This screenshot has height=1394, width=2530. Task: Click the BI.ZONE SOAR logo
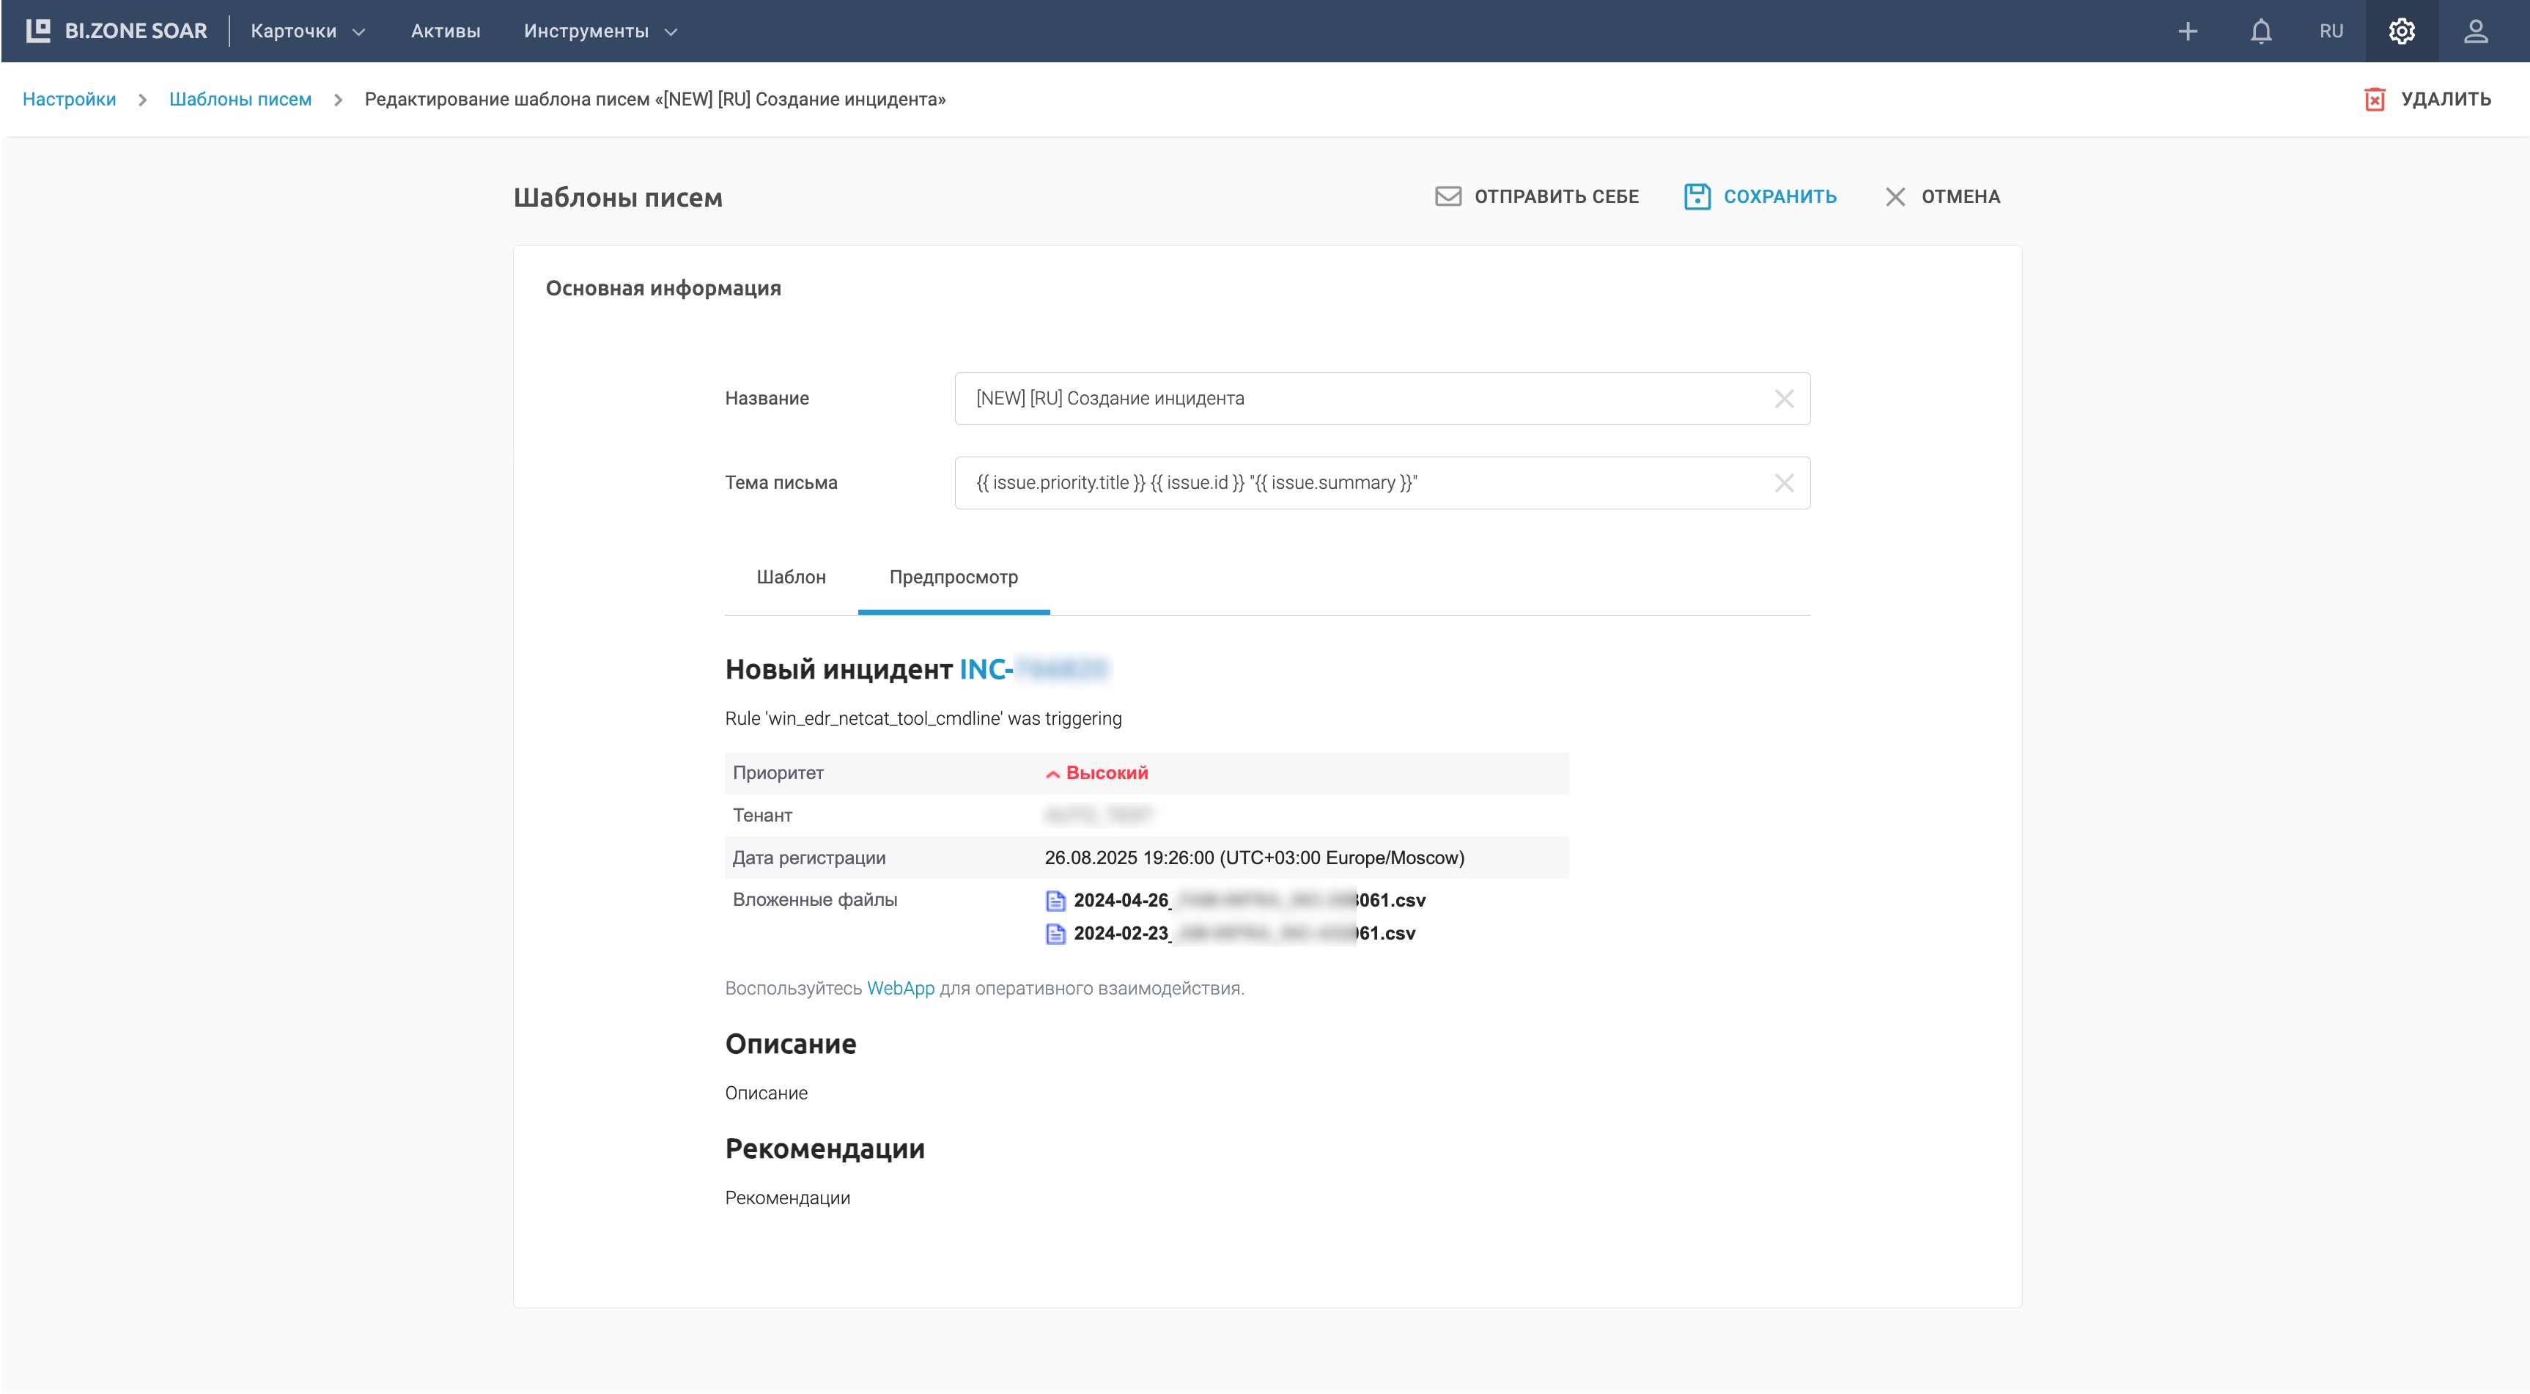coord(117,32)
